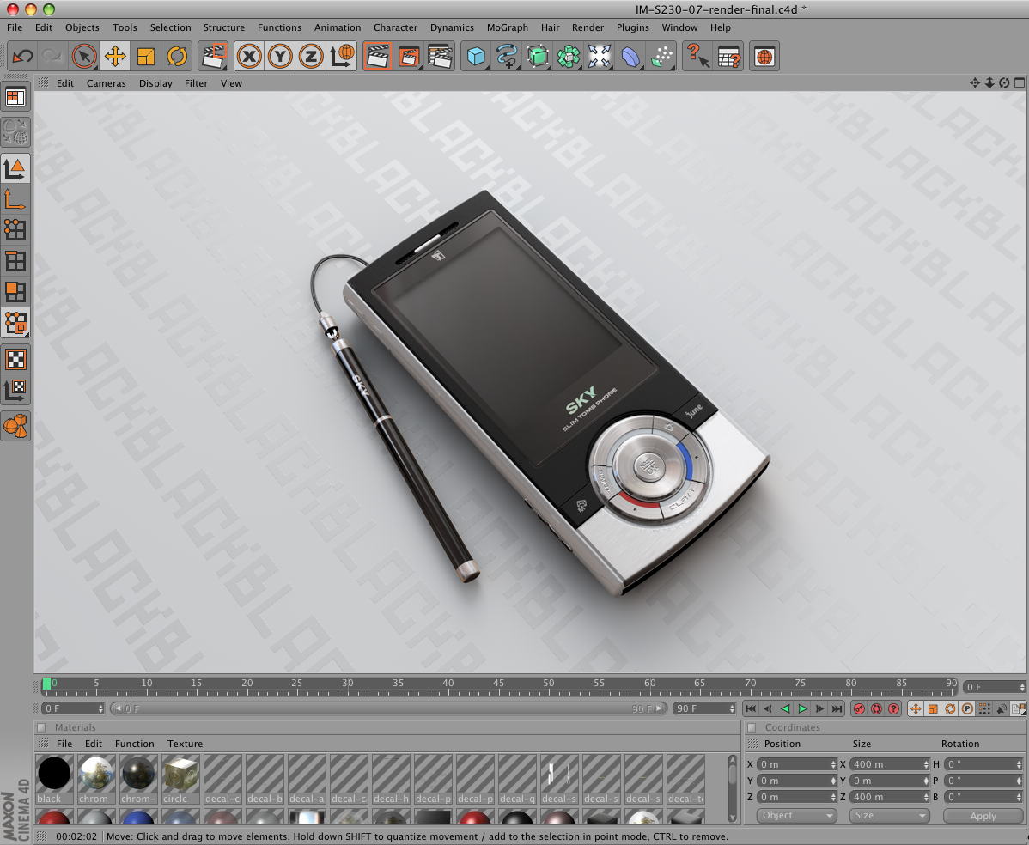1029x845 pixels.
Task: Toggle world coordinate system icon
Action: (342, 57)
